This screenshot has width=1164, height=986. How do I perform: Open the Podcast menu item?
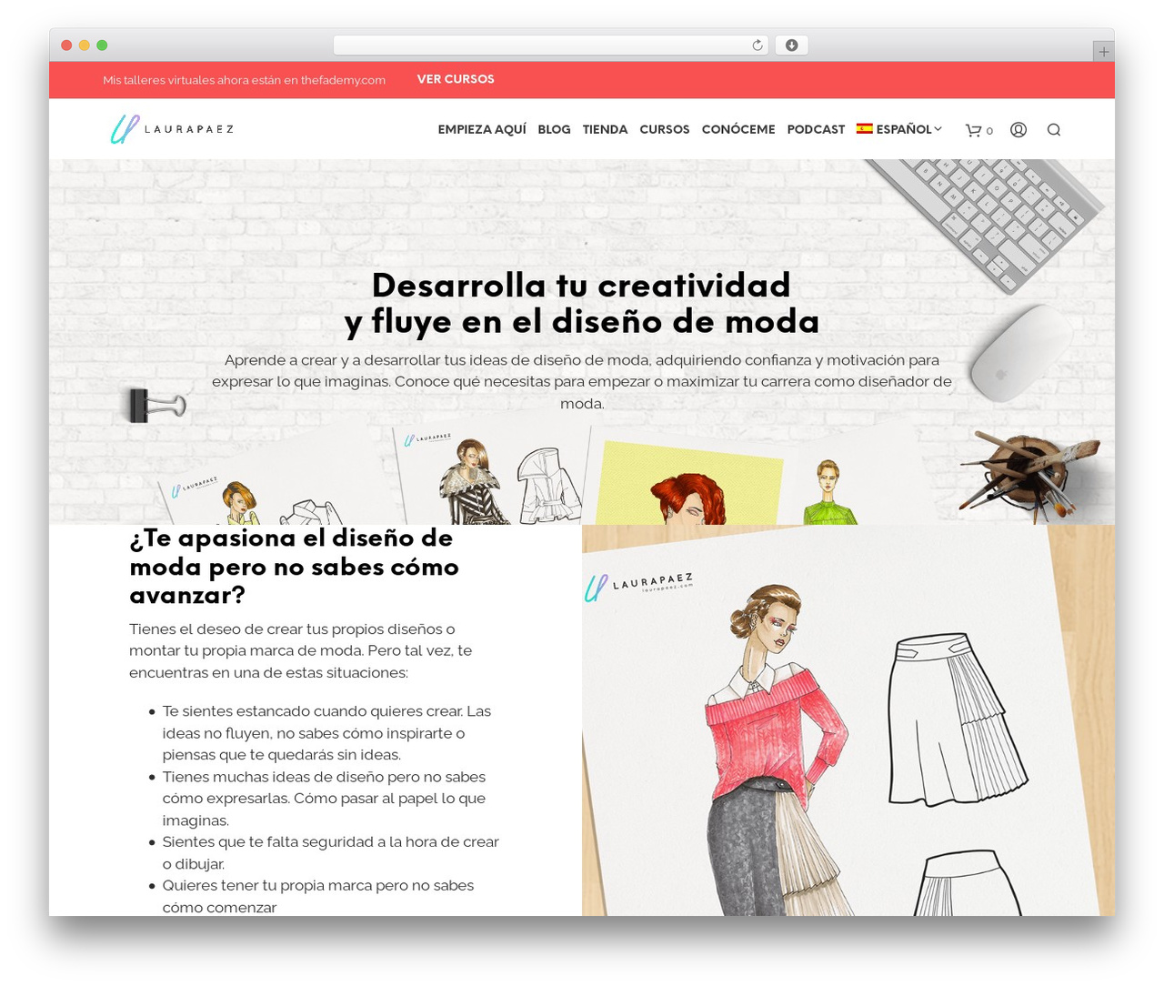[x=816, y=129]
